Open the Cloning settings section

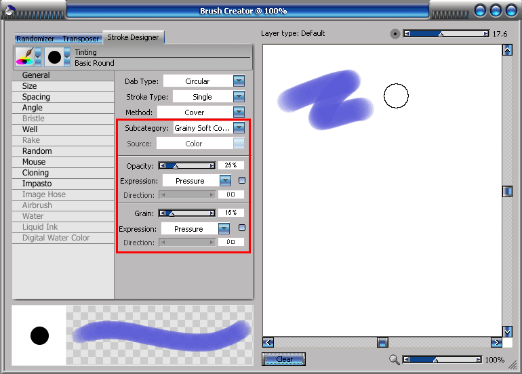tap(63, 173)
